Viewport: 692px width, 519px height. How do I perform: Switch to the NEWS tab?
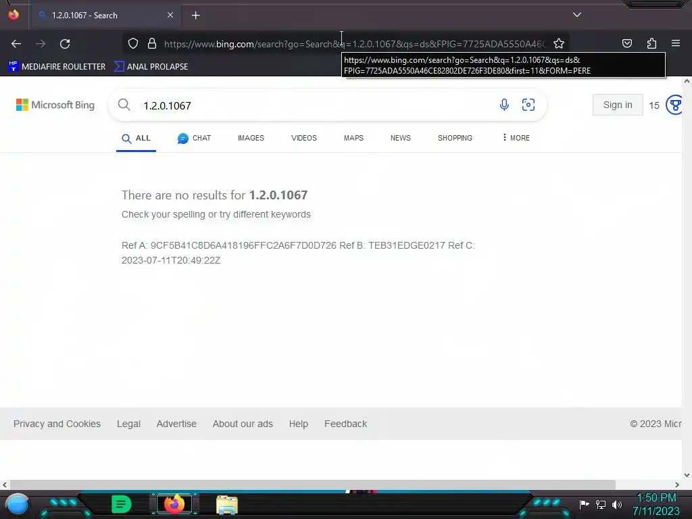400,138
